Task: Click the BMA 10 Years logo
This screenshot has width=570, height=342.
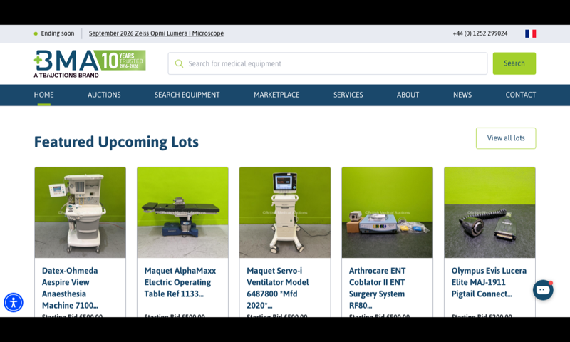Action: click(90, 64)
